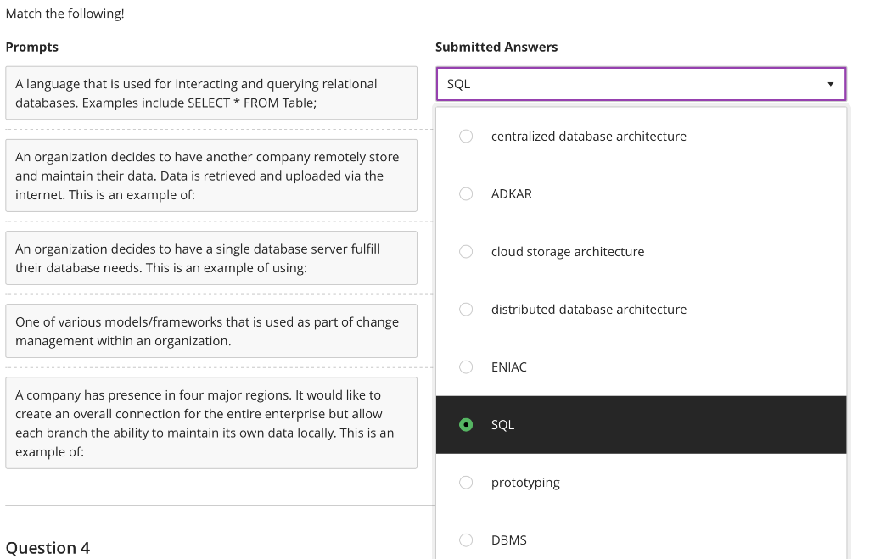Choose prototyping from the answer options
This screenshot has height=559, width=869.
pyautogui.click(x=466, y=482)
